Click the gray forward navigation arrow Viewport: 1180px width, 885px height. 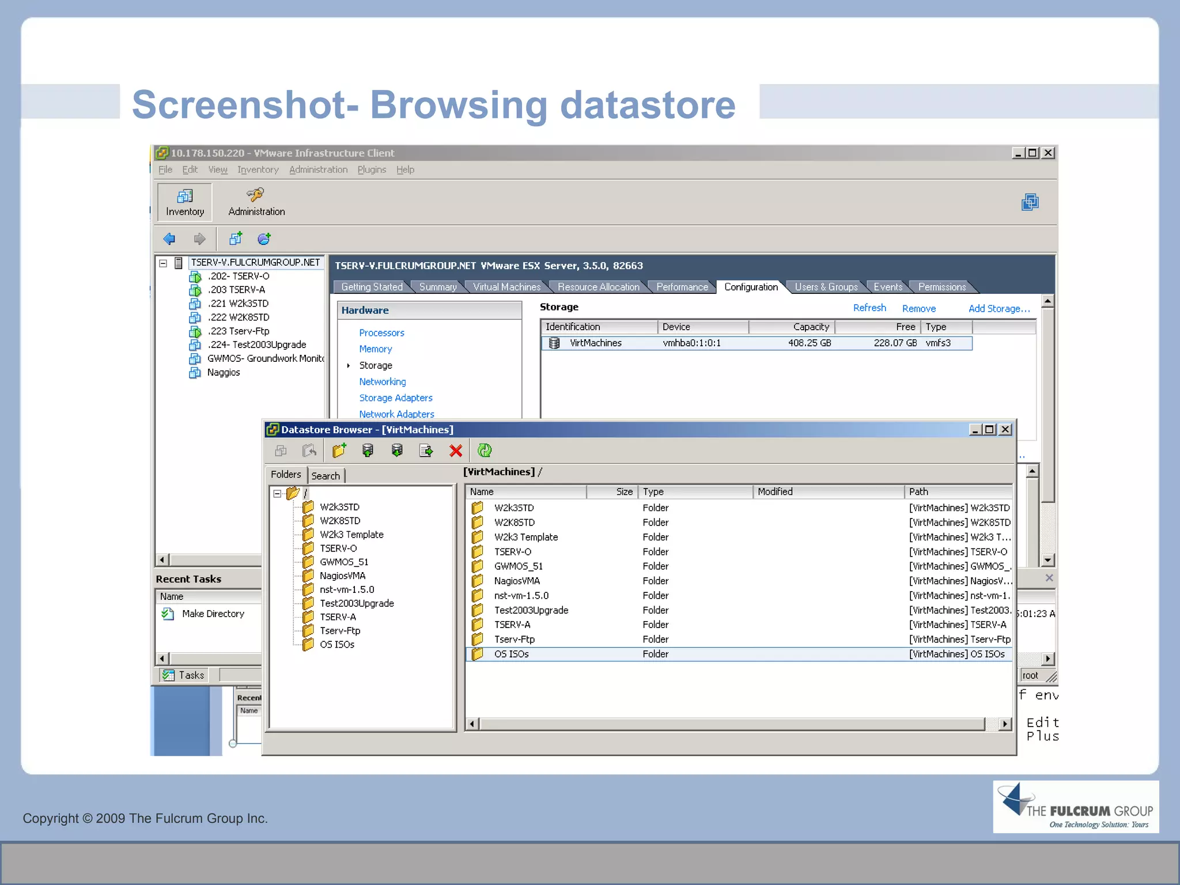199,239
